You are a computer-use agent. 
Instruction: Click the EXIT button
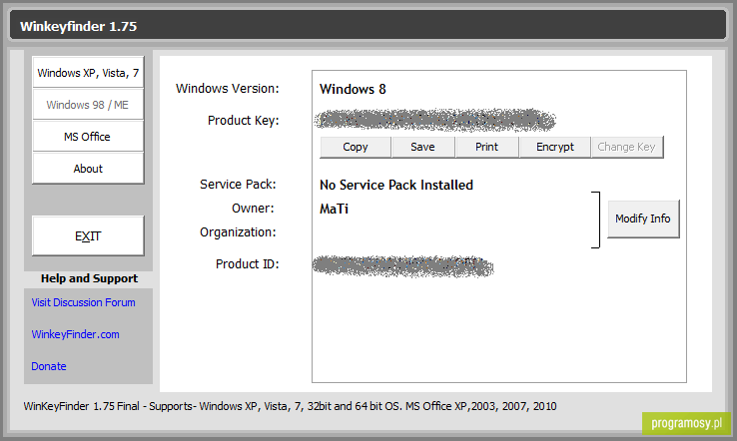88,235
